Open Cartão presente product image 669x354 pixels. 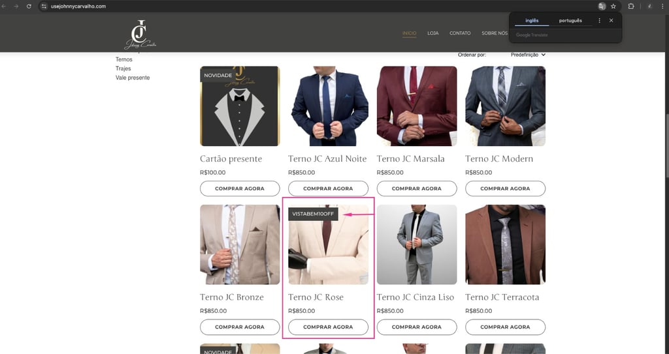pos(240,106)
